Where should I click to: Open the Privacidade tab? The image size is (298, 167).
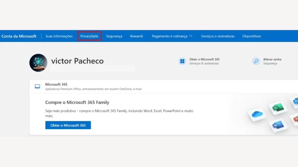[x=89, y=36]
